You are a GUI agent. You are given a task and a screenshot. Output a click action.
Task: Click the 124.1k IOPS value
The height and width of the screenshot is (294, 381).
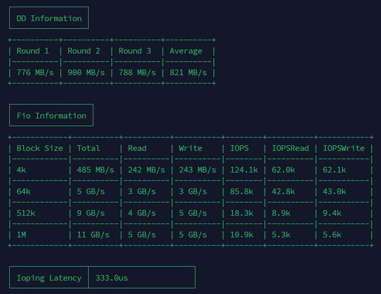(244, 170)
